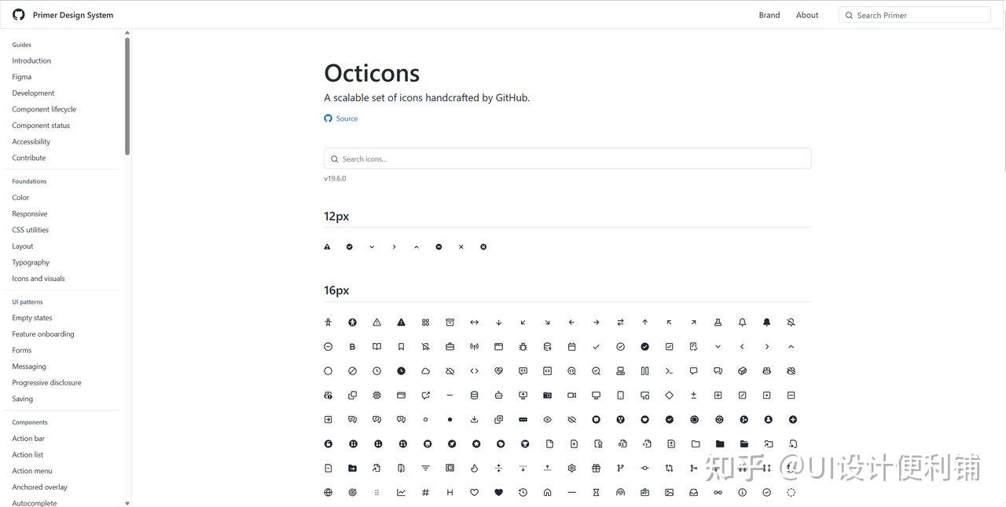
Task: Click the outlined heart icon
Action: click(x=474, y=493)
